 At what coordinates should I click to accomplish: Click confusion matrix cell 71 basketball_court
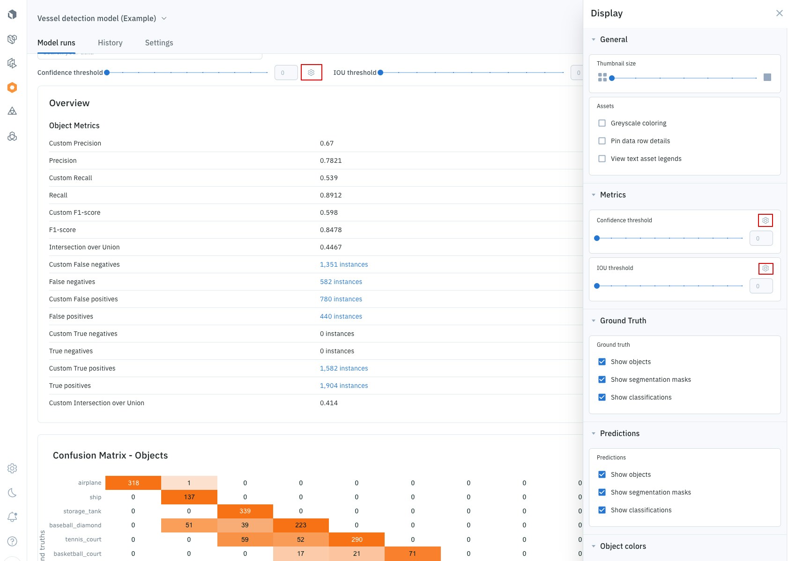pyautogui.click(x=413, y=554)
